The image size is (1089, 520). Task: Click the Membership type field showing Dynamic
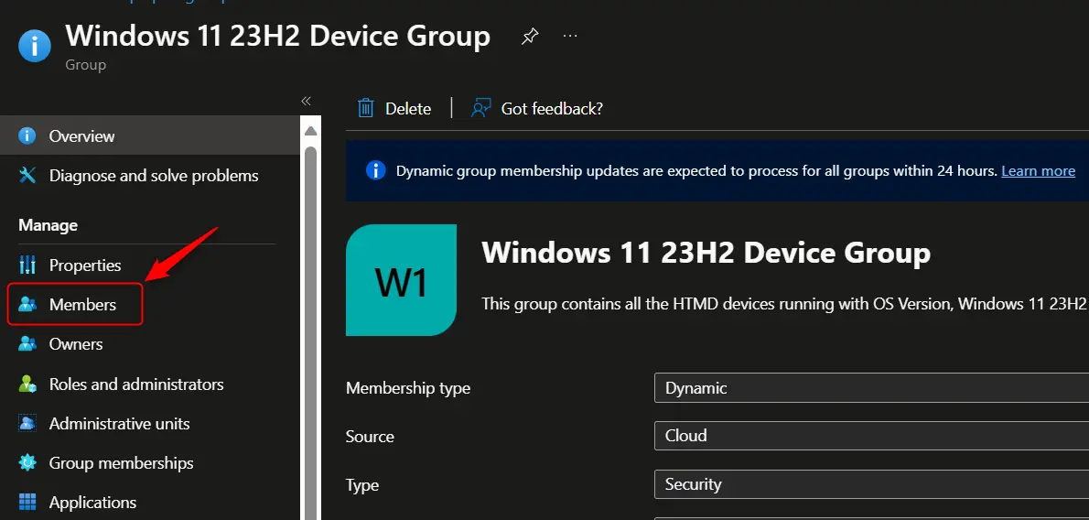[x=871, y=388]
